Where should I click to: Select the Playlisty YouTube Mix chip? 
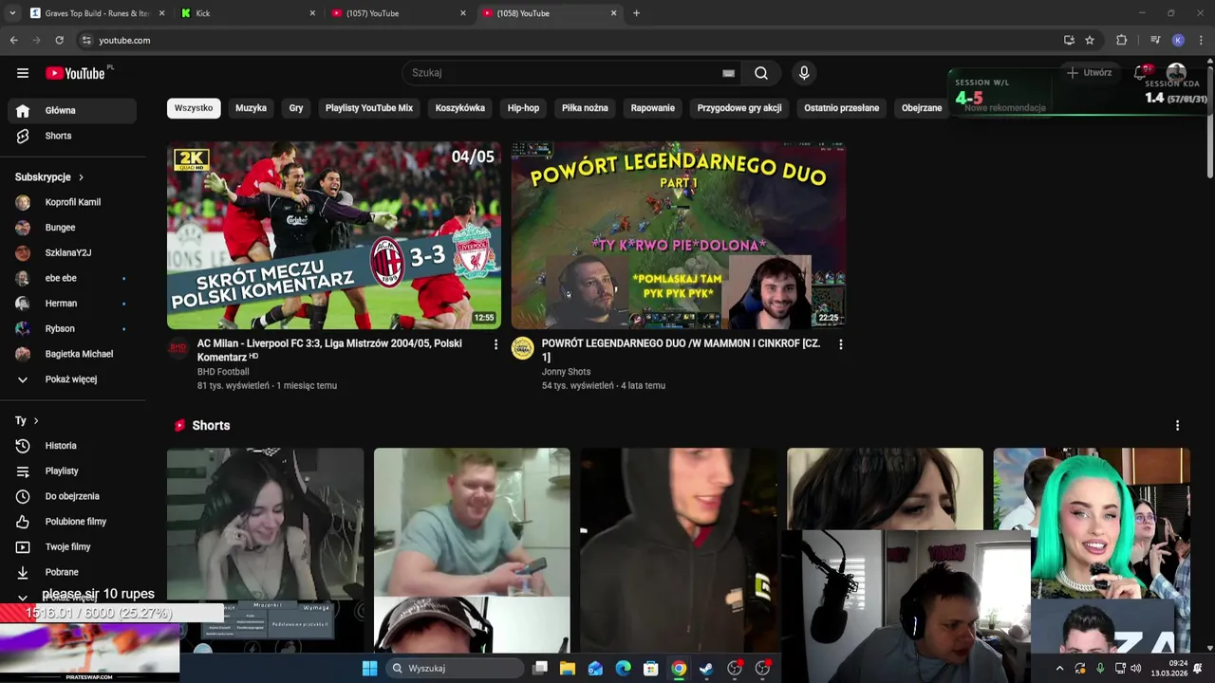point(369,108)
